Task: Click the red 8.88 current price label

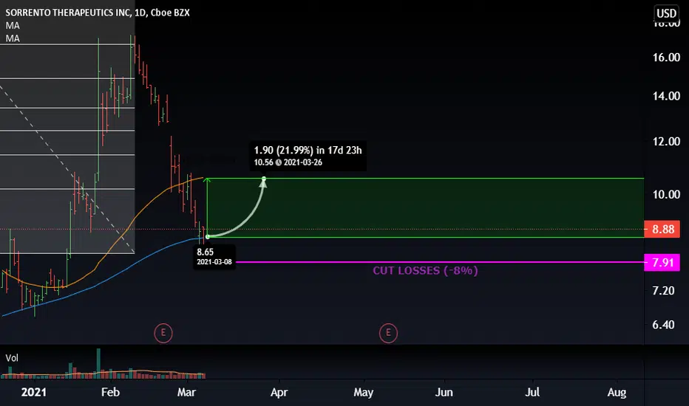Action: (662, 229)
